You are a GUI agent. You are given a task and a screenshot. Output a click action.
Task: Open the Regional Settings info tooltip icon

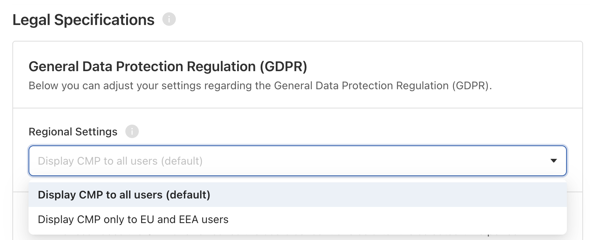coord(132,132)
